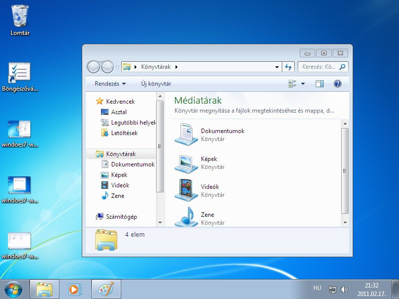Click the Médiatárak heading
The width and height of the screenshot is (399, 299).
pos(198,101)
